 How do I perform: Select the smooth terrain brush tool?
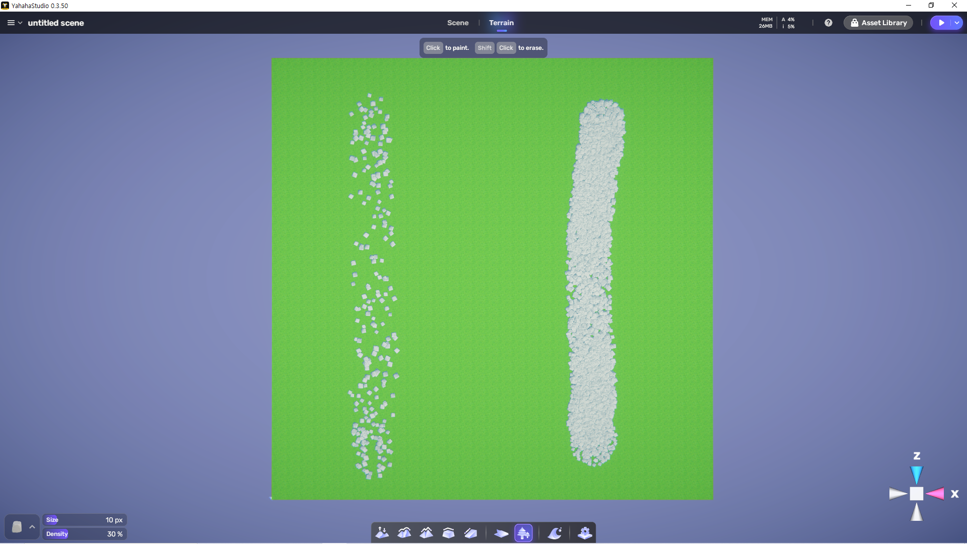point(404,533)
